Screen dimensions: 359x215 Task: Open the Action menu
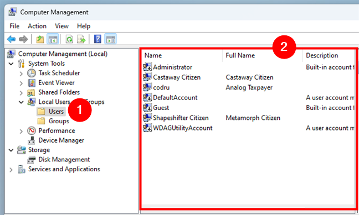37,26
